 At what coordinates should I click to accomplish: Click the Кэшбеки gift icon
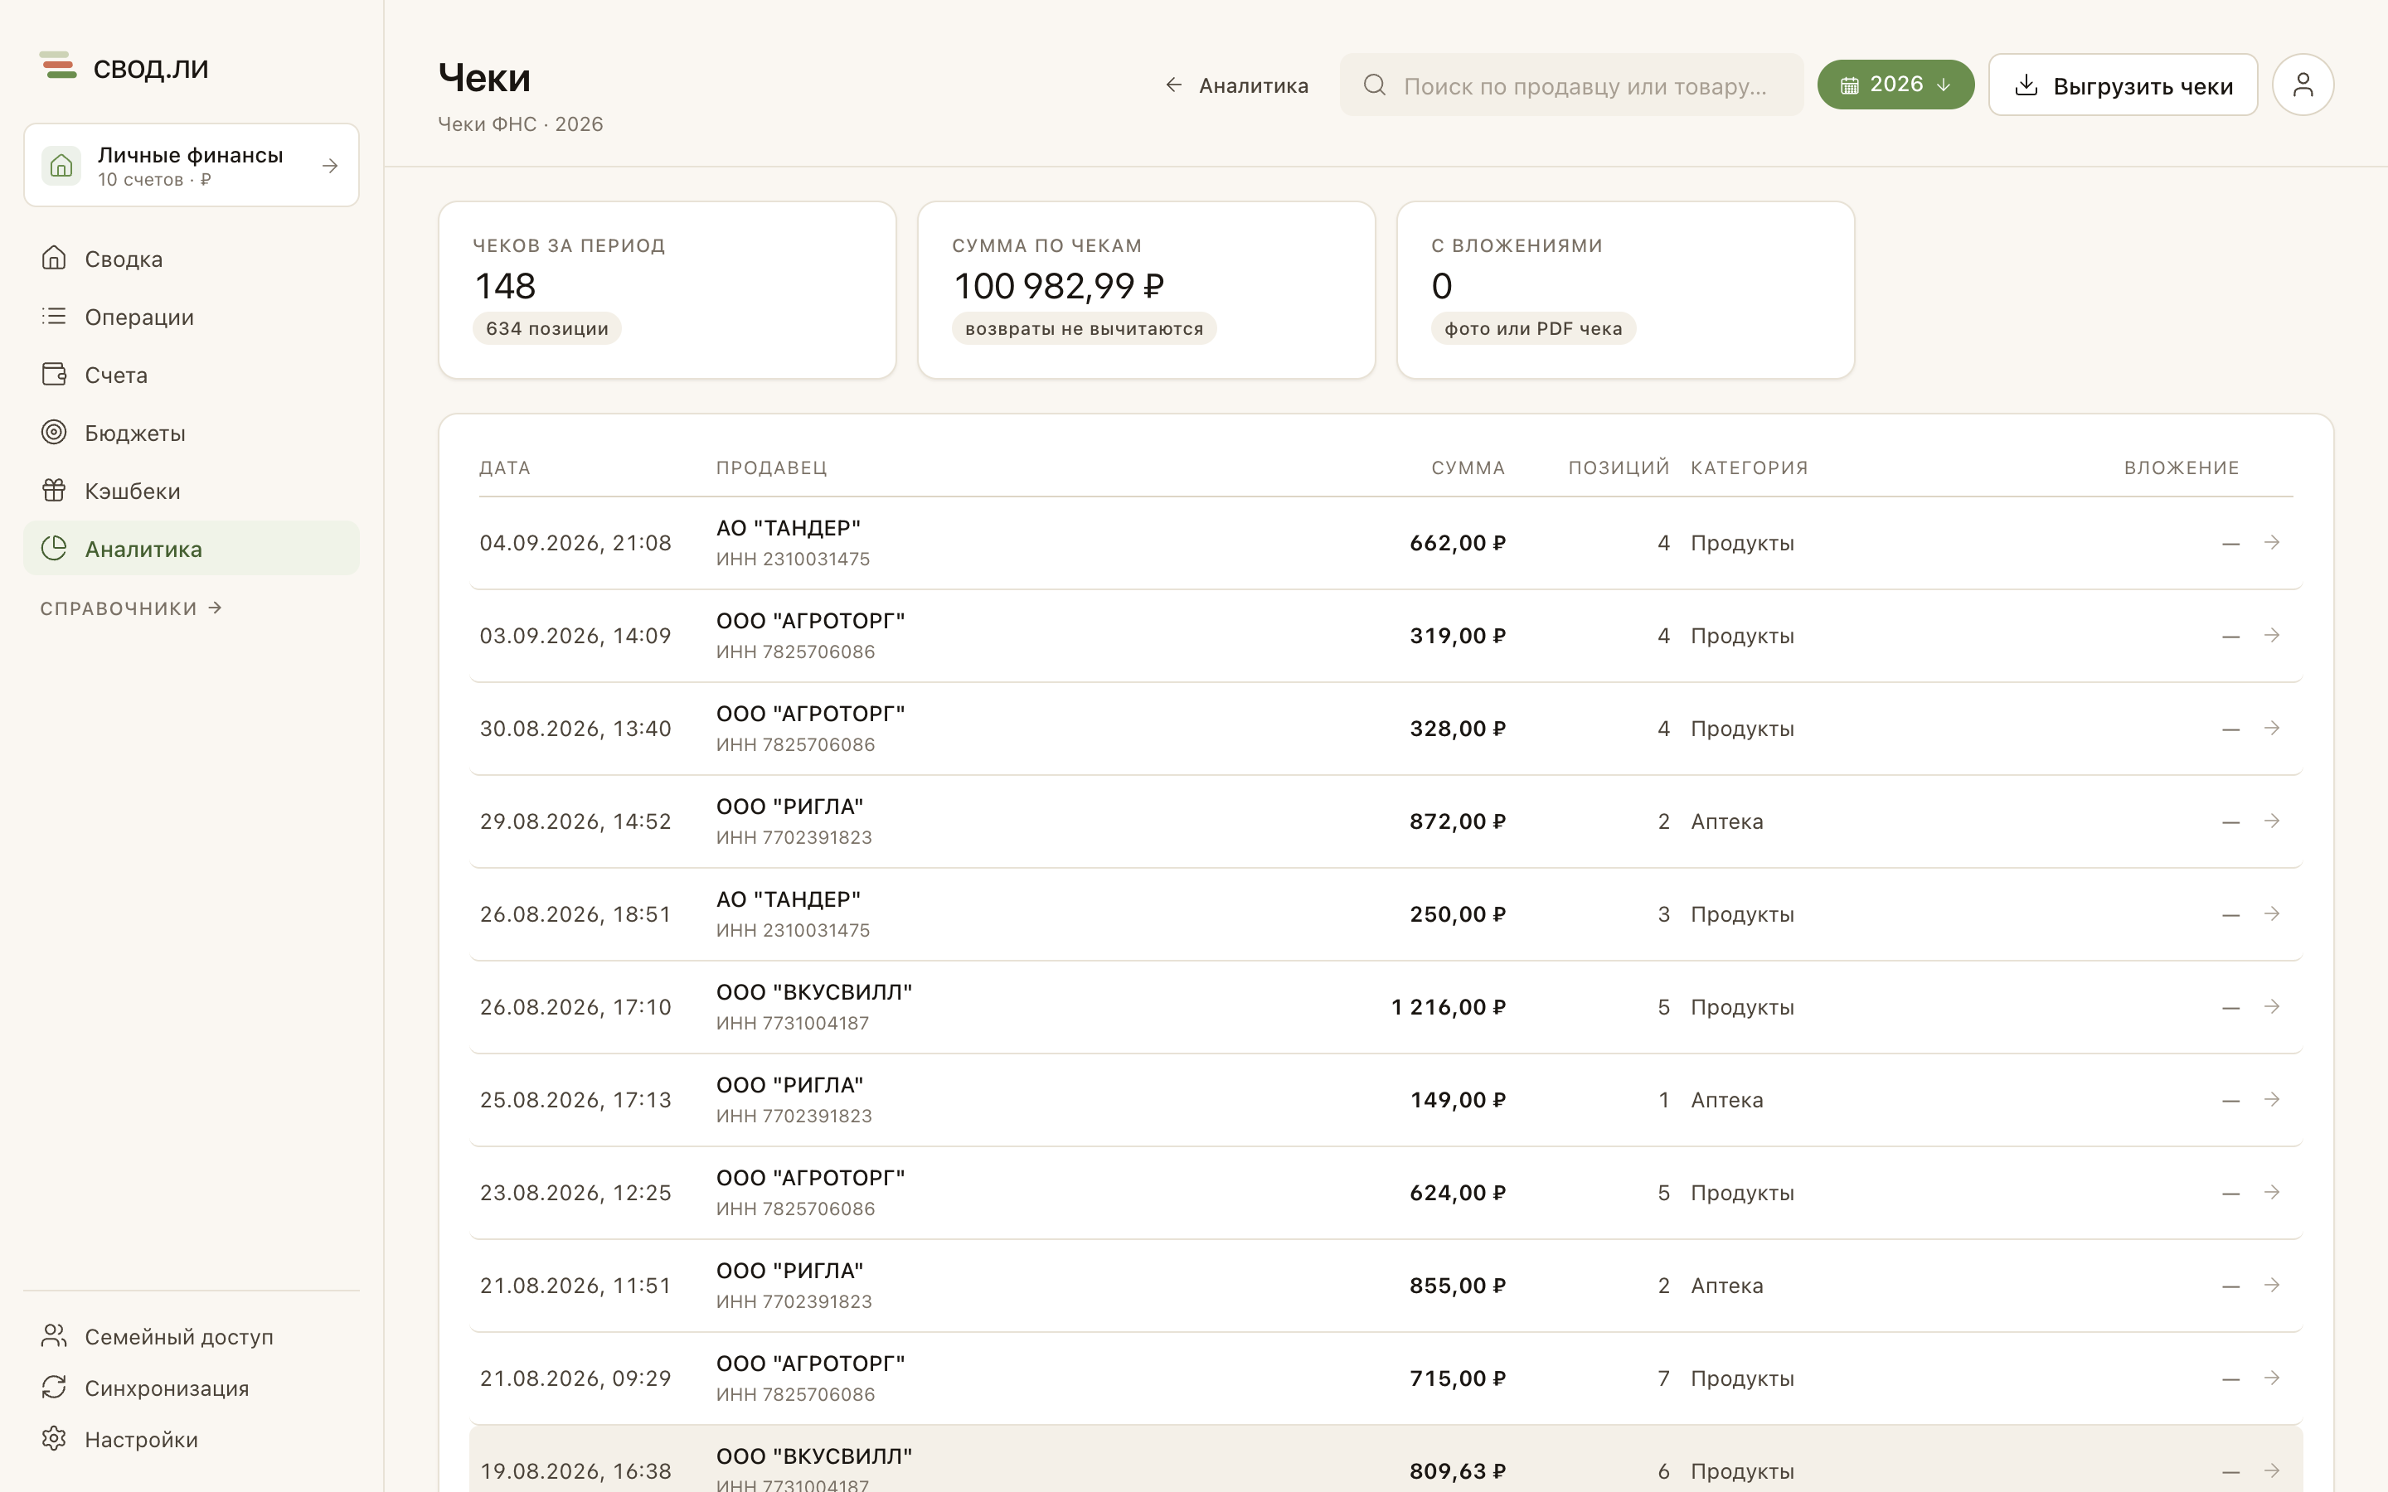[x=54, y=491]
